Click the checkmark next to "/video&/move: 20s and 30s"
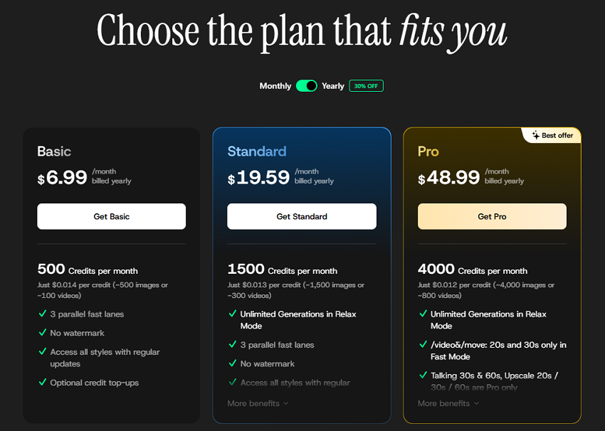 pos(424,344)
